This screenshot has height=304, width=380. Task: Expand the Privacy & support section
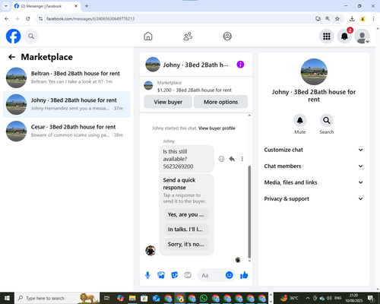pyautogui.click(x=314, y=199)
